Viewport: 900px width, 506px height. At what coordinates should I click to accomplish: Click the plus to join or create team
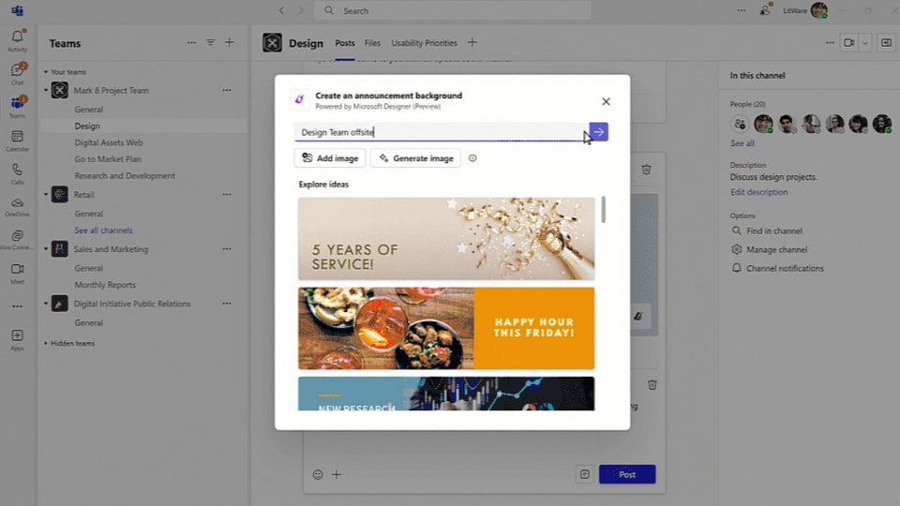[229, 42]
